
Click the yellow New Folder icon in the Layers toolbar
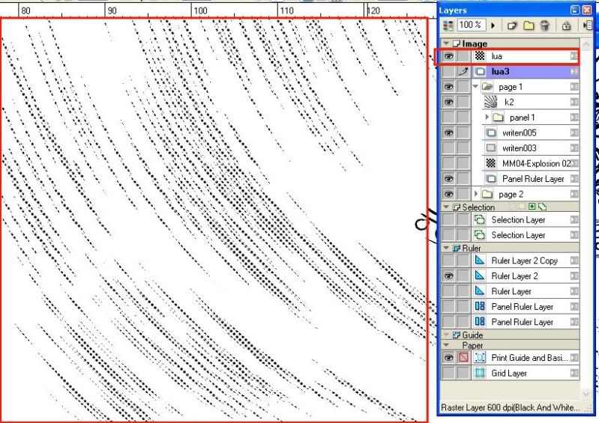pos(529,25)
